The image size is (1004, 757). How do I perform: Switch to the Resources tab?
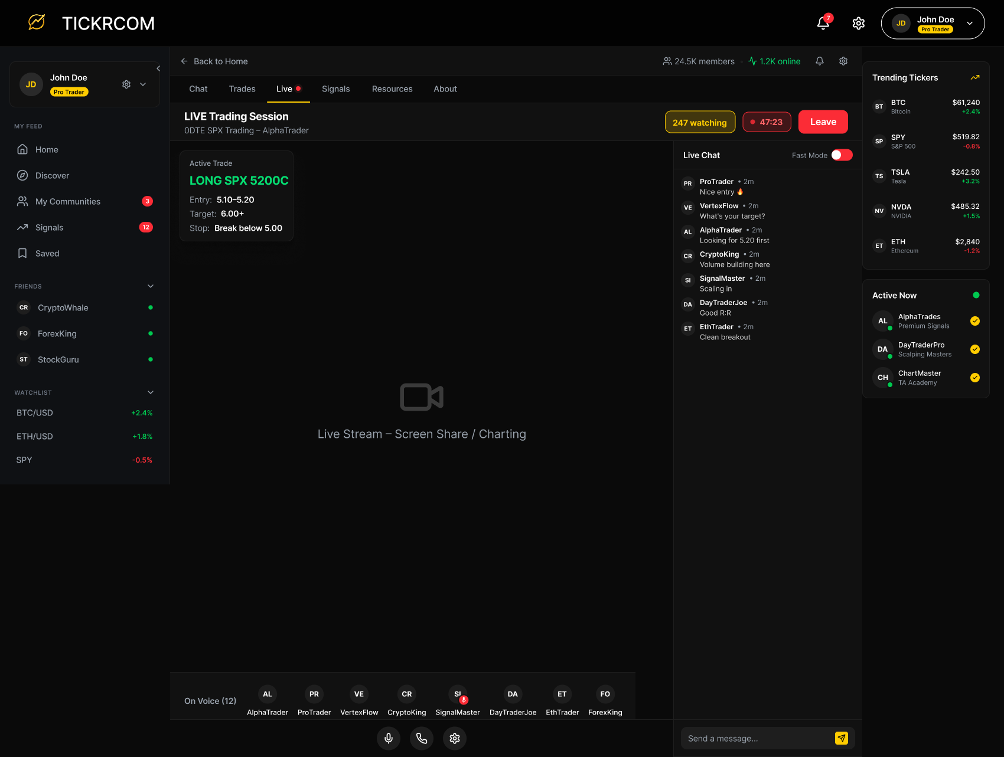pos(392,89)
